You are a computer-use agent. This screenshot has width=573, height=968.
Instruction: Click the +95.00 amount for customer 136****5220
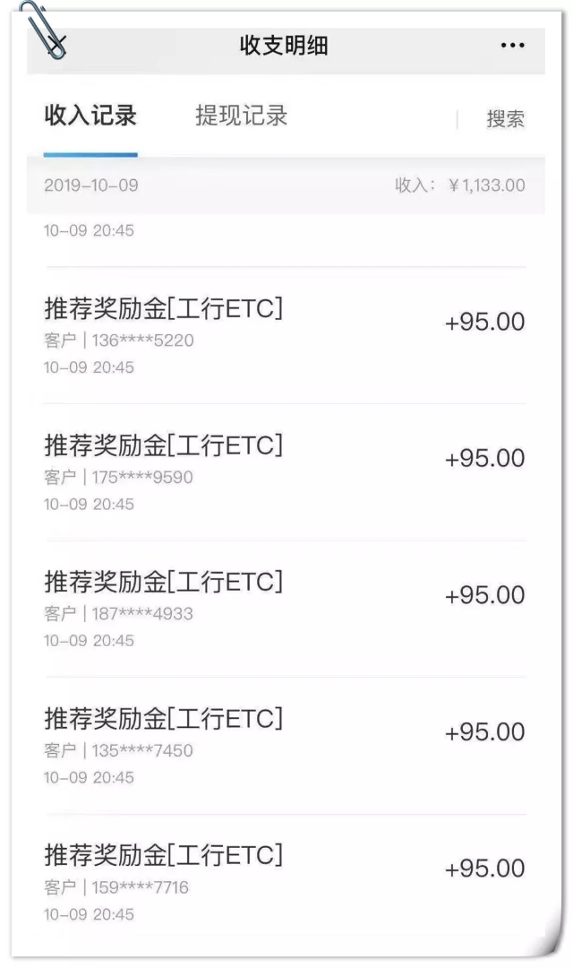pos(484,323)
